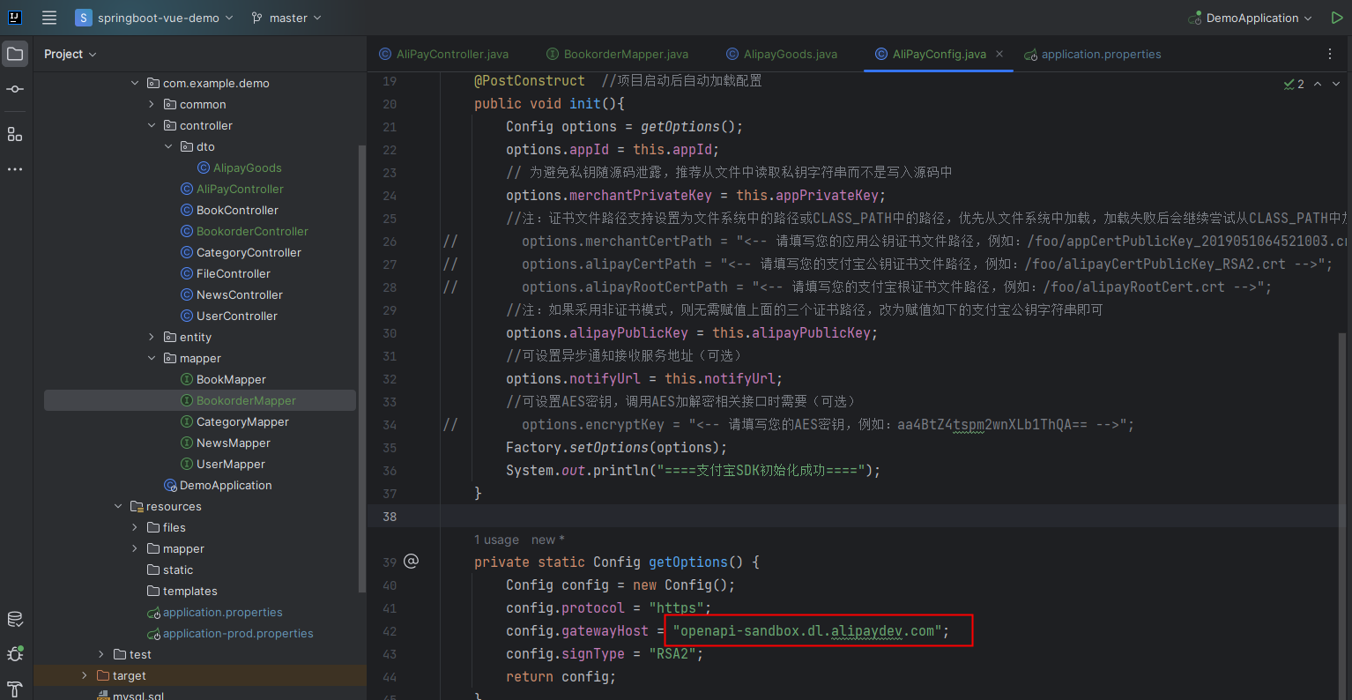1352x700 pixels.
Task: Open the master branch dropdown
Action: (286, 18)
